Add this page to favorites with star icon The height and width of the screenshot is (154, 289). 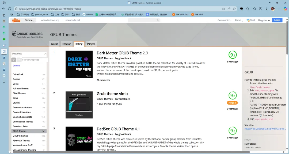(x=234, y=9)
